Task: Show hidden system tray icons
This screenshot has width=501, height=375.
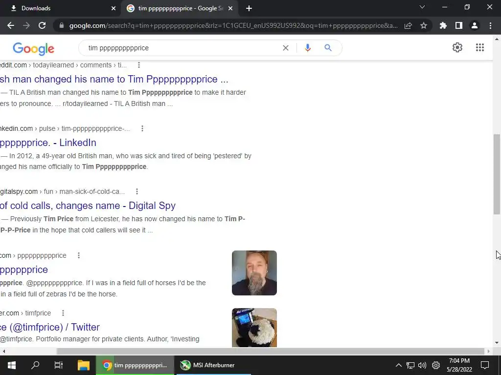Action: click(x=398, y=365)
